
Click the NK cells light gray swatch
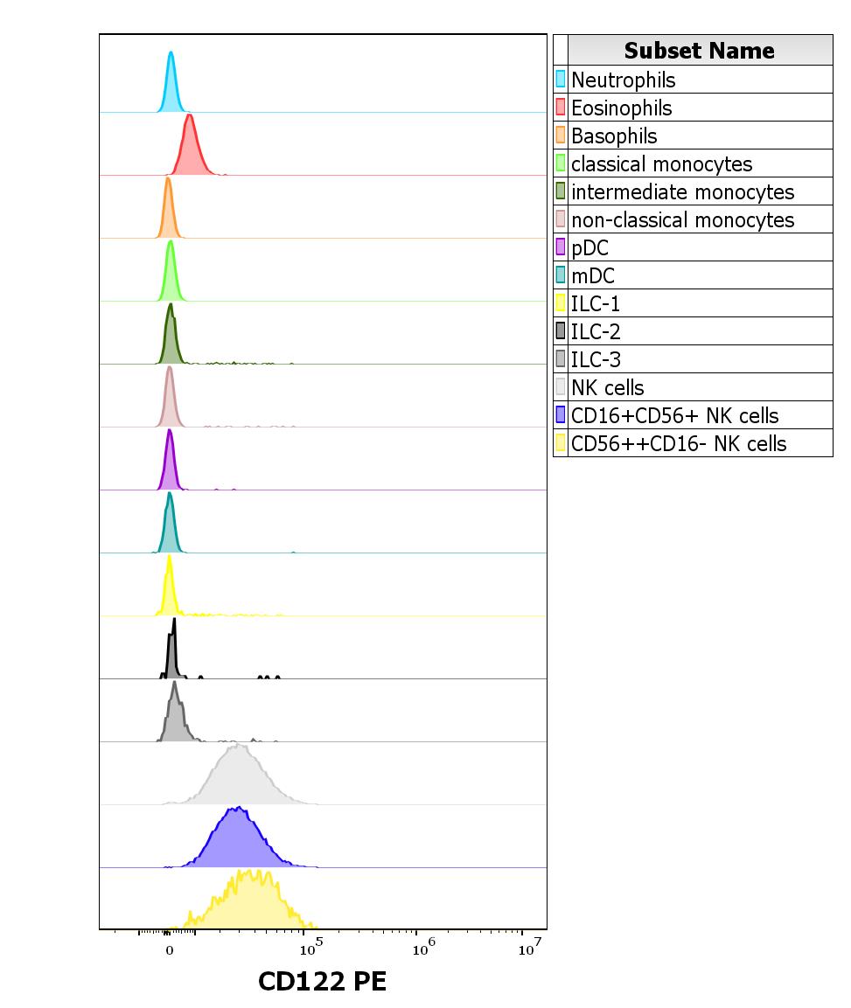[561, 387]
